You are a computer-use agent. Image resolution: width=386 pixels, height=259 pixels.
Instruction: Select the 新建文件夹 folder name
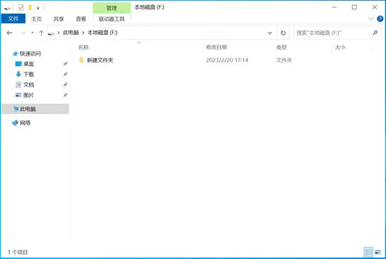(100, 60)
